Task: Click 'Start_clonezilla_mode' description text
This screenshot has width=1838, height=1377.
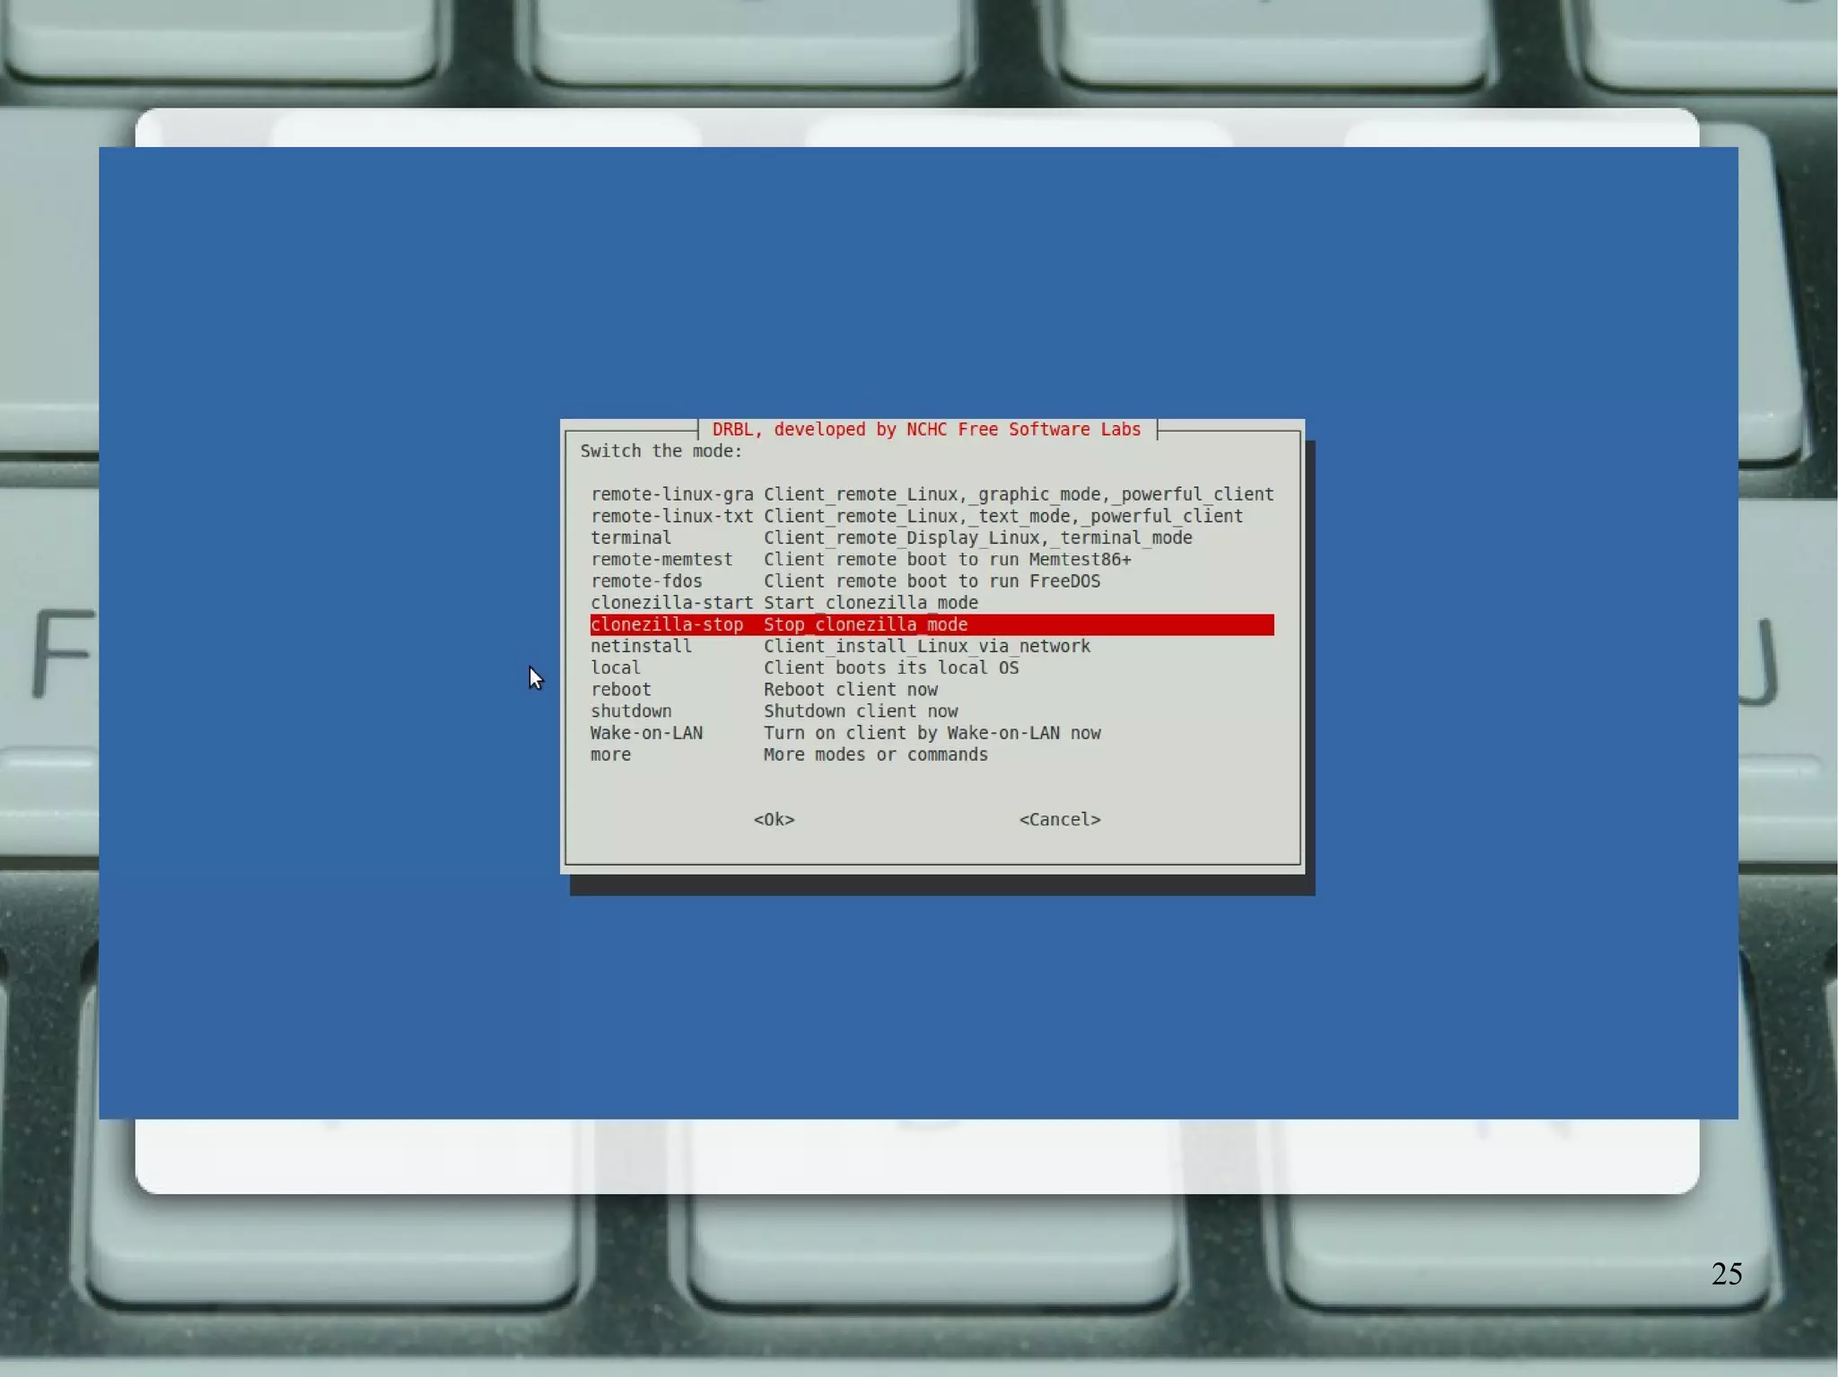Action: [871, 603]
